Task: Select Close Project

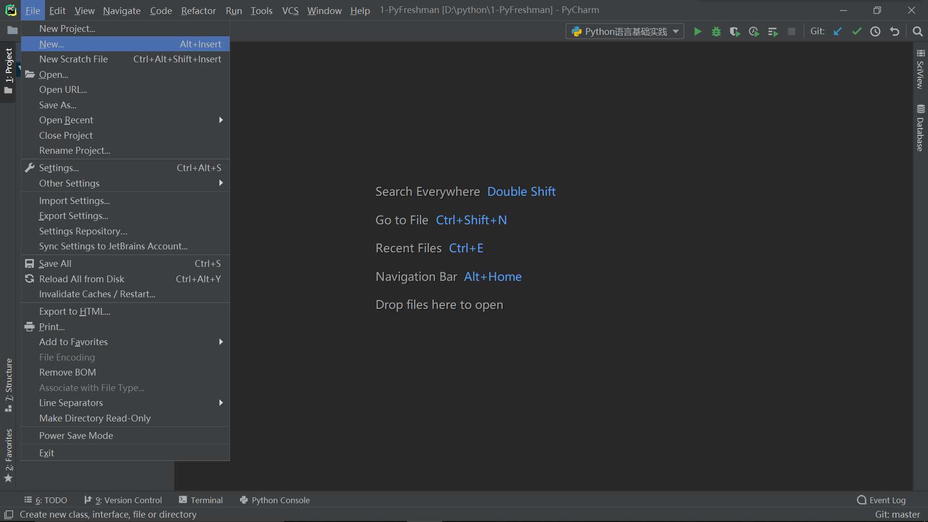Action: (x=125, y=135)
